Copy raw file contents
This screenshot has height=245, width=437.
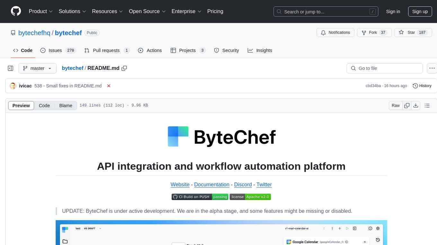coord(407,106)
